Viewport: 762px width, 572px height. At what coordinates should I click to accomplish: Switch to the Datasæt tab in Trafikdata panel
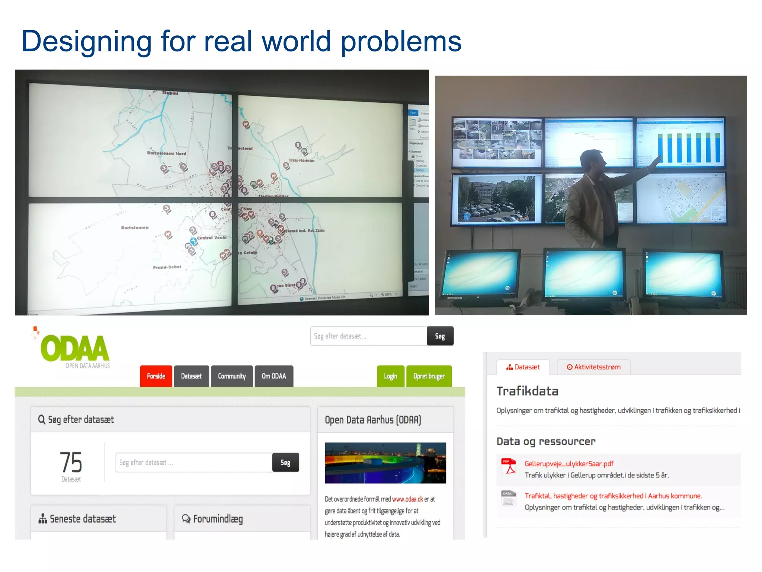(523, 367)
